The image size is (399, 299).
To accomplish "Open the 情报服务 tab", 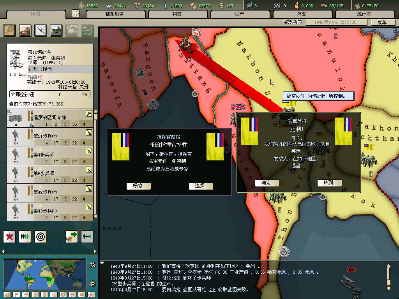I will 115,14.
